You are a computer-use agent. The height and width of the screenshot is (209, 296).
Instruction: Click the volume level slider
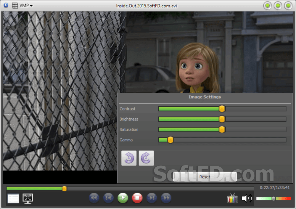pos(274,198)
